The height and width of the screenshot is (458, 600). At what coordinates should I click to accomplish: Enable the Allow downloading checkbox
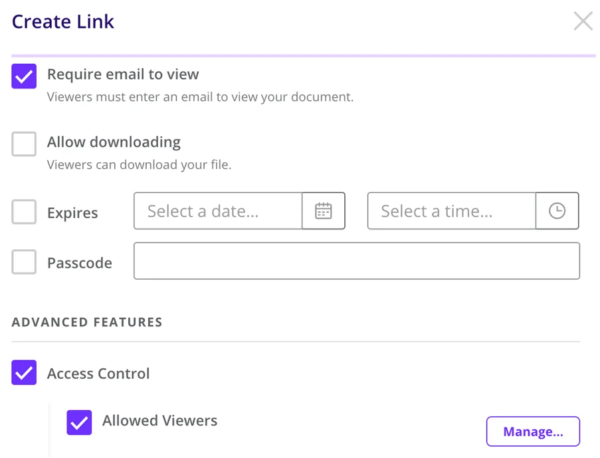coord(24,144)
